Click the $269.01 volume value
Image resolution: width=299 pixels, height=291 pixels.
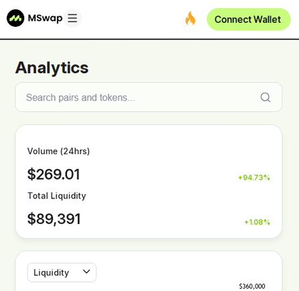tap(54, 174)
